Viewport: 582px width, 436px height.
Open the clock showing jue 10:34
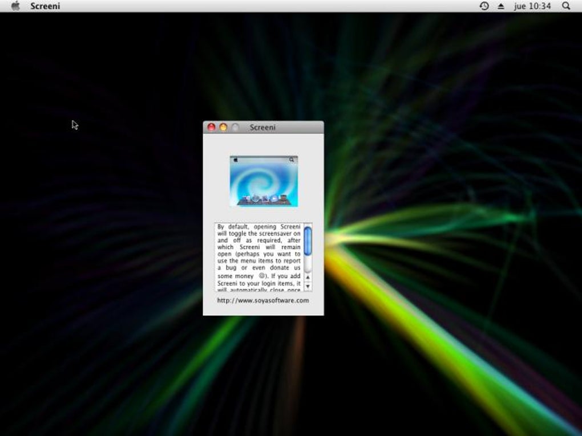point(532,6)
